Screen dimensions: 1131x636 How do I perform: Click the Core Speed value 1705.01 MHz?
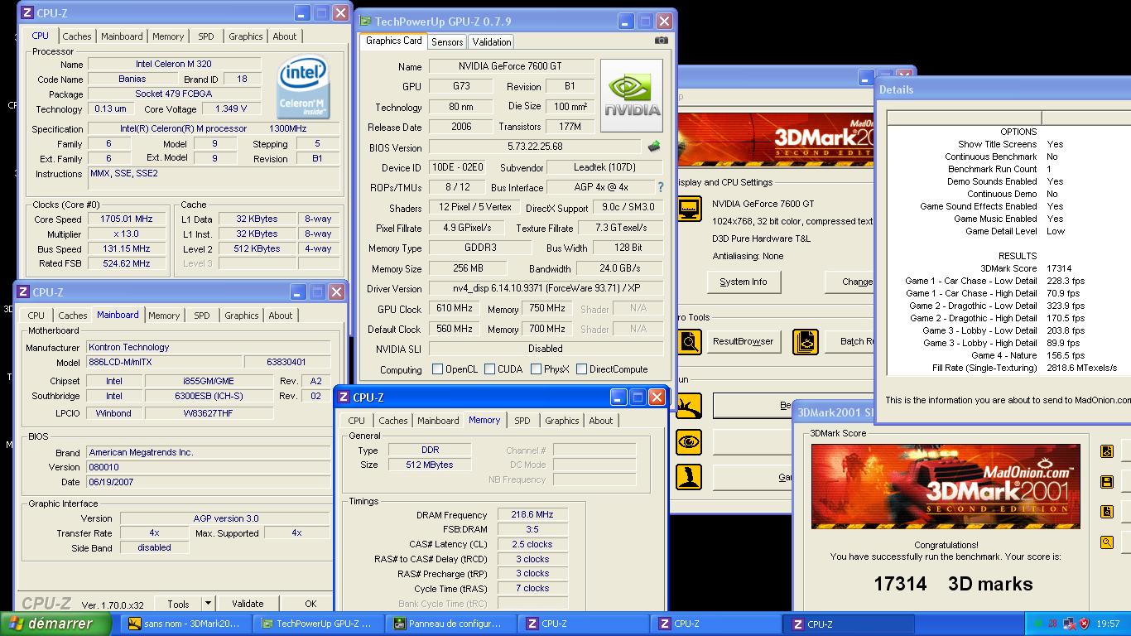click(127, 219)
